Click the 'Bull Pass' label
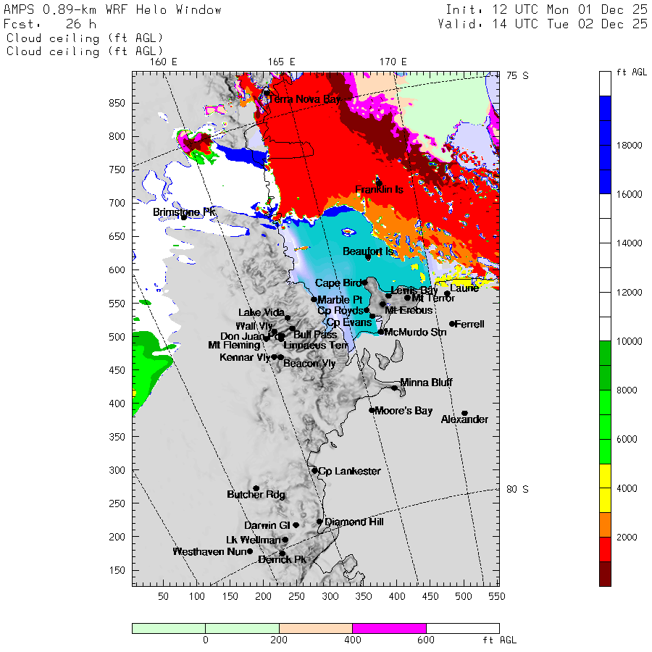652x652 pixels. [x=315, y=335]
